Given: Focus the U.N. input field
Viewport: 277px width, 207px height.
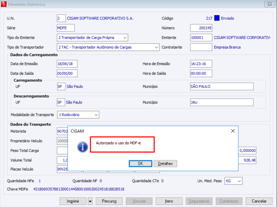Looking at the screenshot, I should tap(61, 18).
